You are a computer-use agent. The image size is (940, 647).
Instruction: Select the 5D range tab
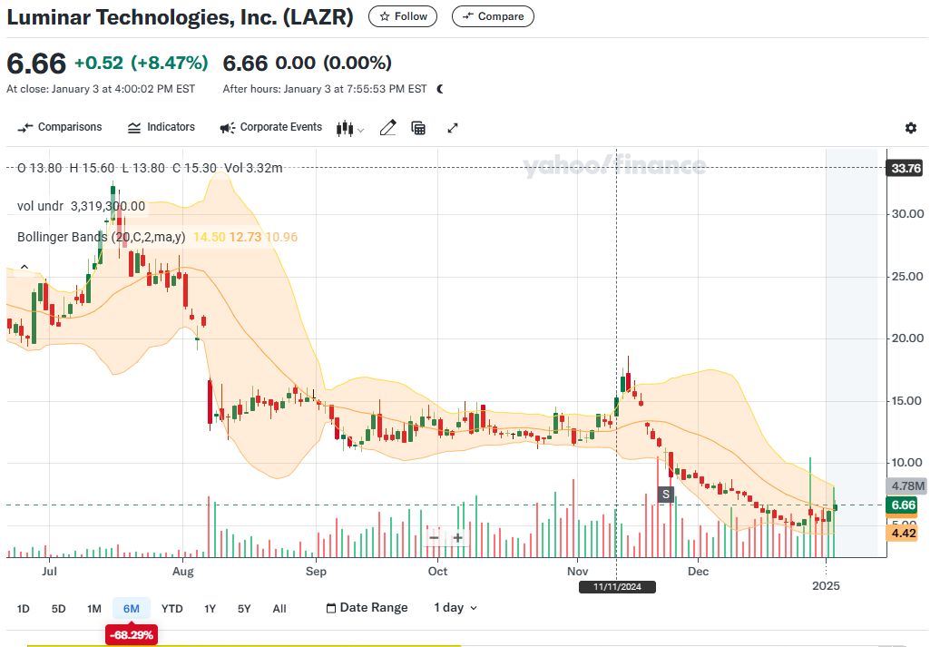(59, 609)
